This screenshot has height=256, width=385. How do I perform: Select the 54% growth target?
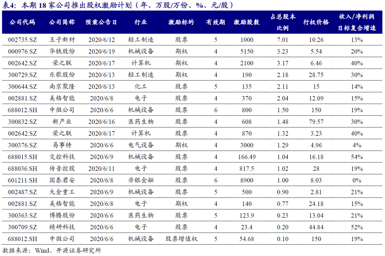[x=357, y=157]
